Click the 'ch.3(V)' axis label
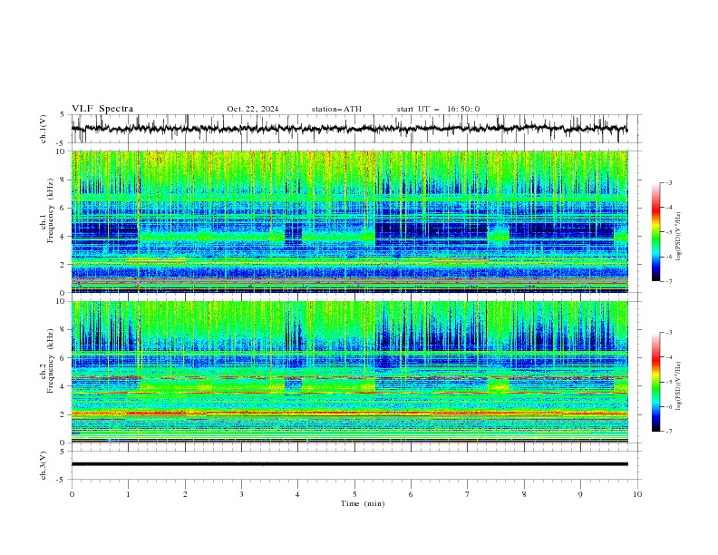Image resolution: width=718 pixels, height=555 pixels. (44, 465)
